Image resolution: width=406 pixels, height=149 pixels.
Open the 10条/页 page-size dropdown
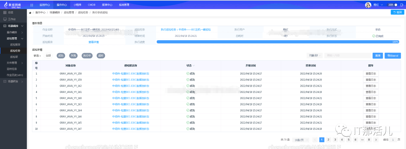click(301, 140)
